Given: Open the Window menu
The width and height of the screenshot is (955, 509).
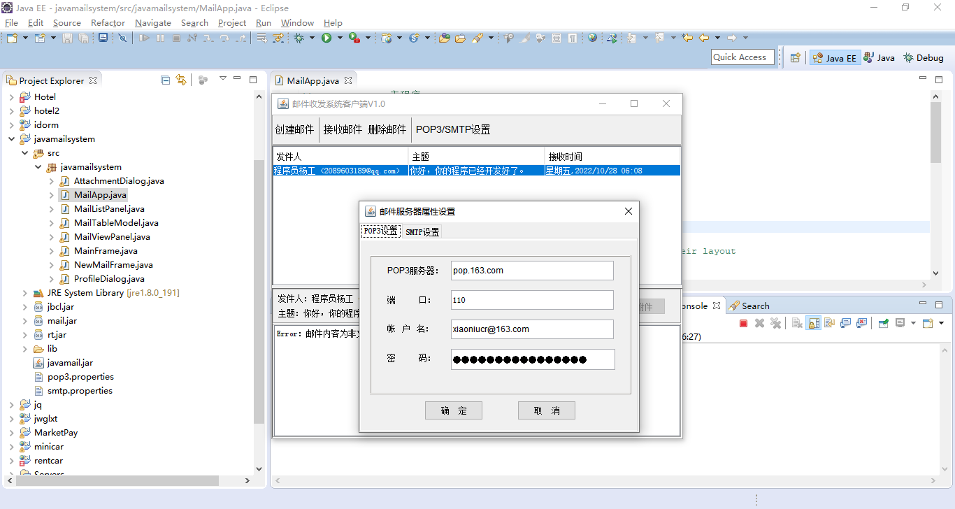Looking at the screenshot, I should tap(297, 22).
